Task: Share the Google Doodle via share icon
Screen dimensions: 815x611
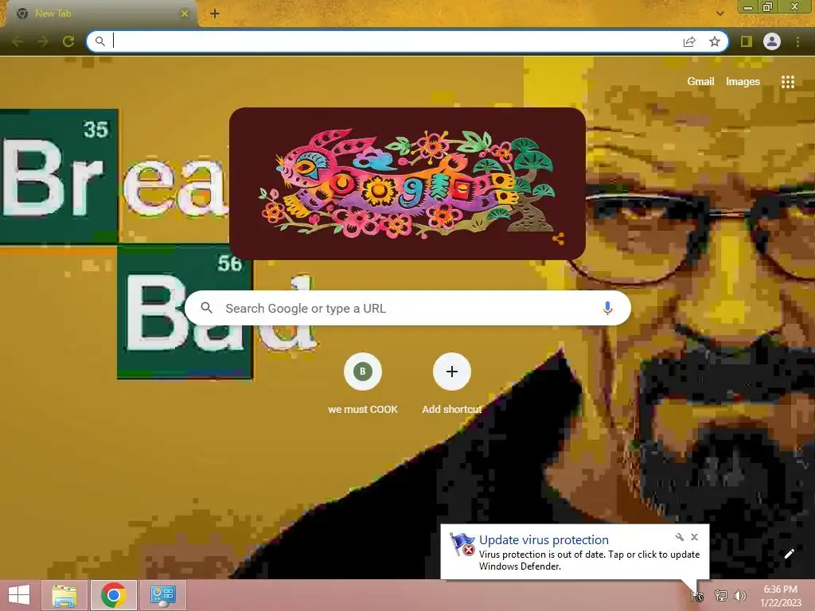Action: click(558, 239)
